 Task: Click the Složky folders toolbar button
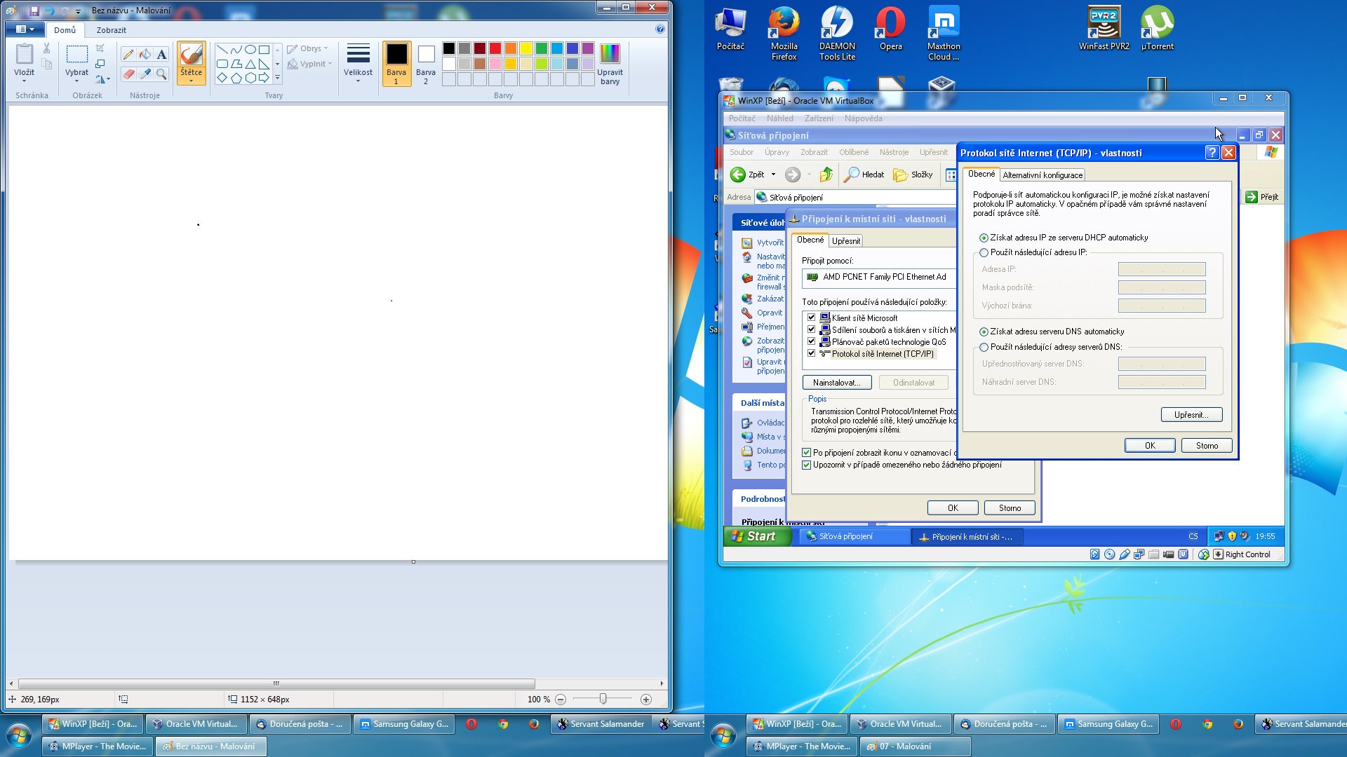[913, 175]
